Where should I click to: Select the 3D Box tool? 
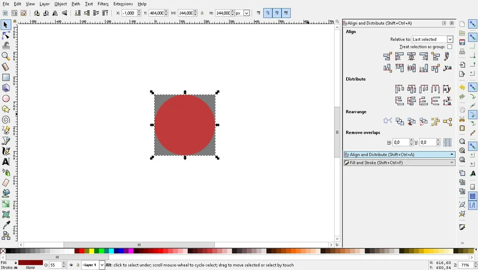6,88
